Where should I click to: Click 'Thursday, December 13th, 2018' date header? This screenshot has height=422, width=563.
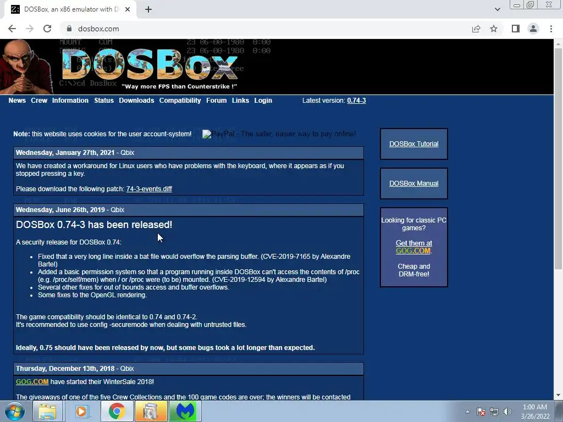65,369
